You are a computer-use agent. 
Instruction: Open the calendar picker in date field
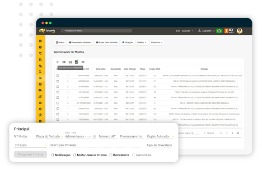(x=94, y=137)
